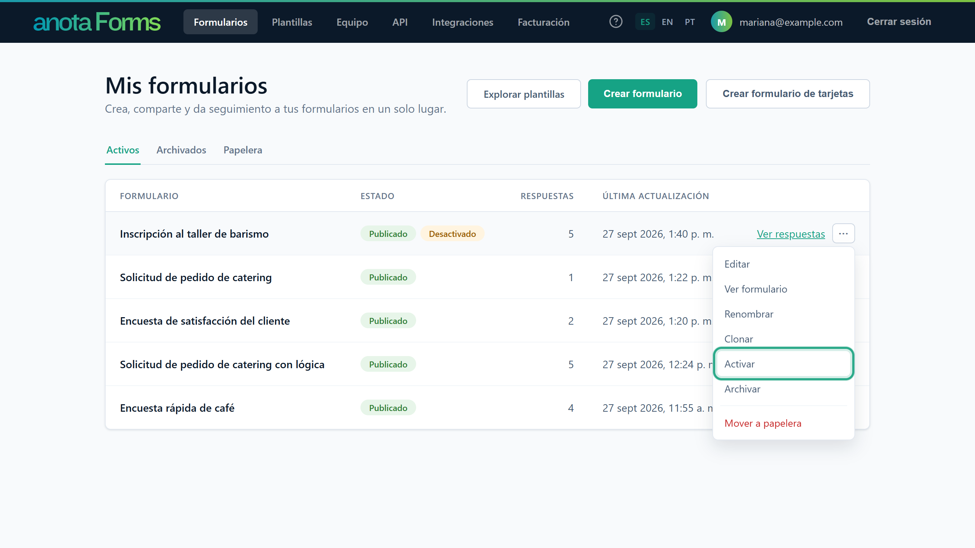Switch language to EN

667,22
